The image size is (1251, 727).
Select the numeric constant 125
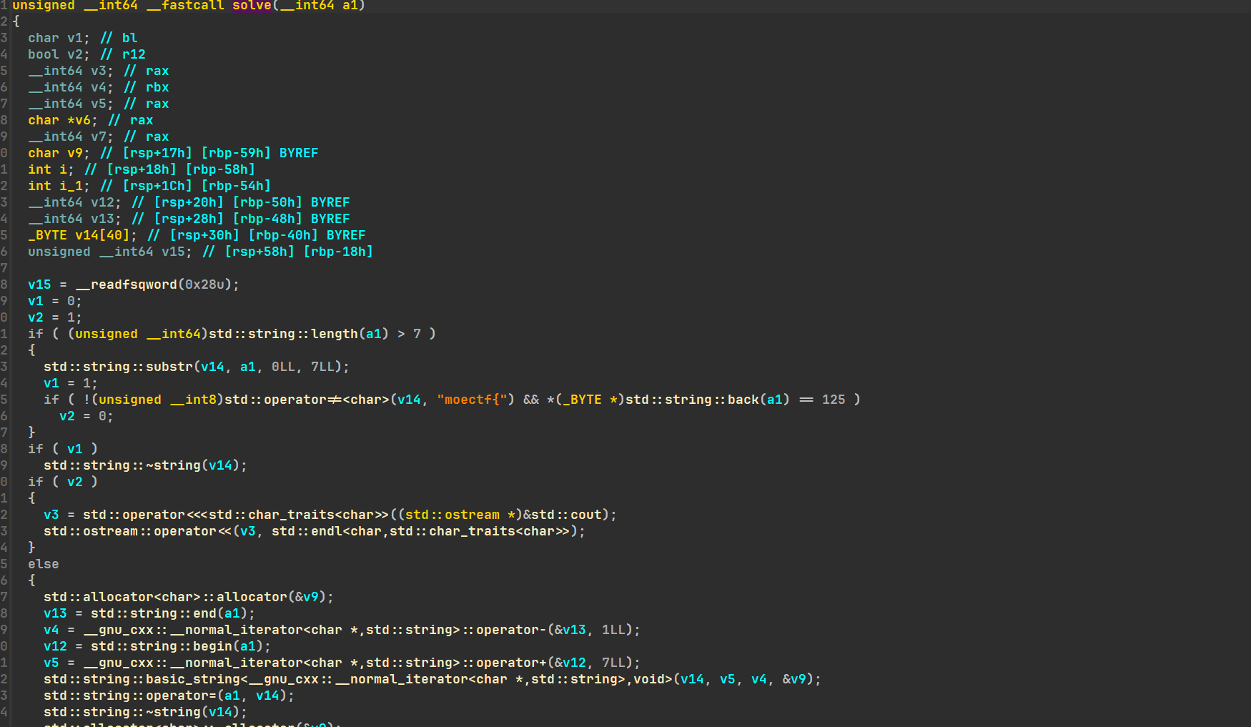[x=833, y=400]
